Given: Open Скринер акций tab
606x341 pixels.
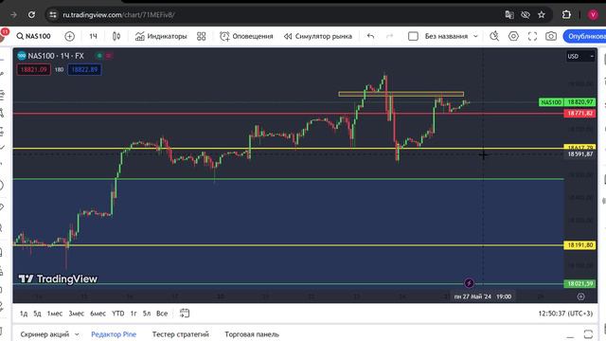Looking at the screenshot, I should pyautogui.click(x=45, y=334).
